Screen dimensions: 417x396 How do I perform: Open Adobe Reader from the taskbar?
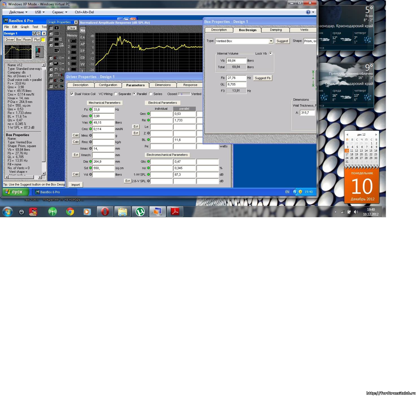click(175, 212)
